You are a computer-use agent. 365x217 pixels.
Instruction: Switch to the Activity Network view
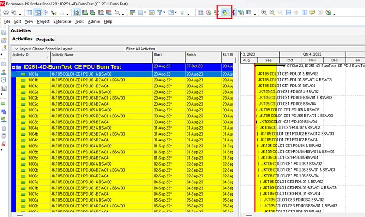pyautogui.click(x=45, y=13)
